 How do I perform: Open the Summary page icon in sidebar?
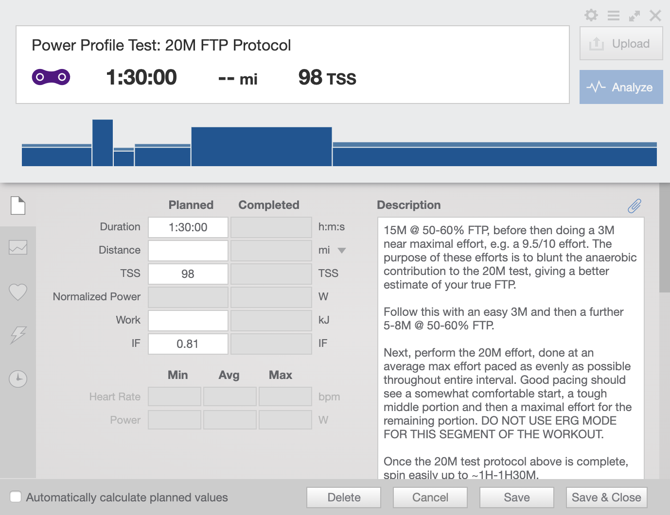click(x=18, y=206)
